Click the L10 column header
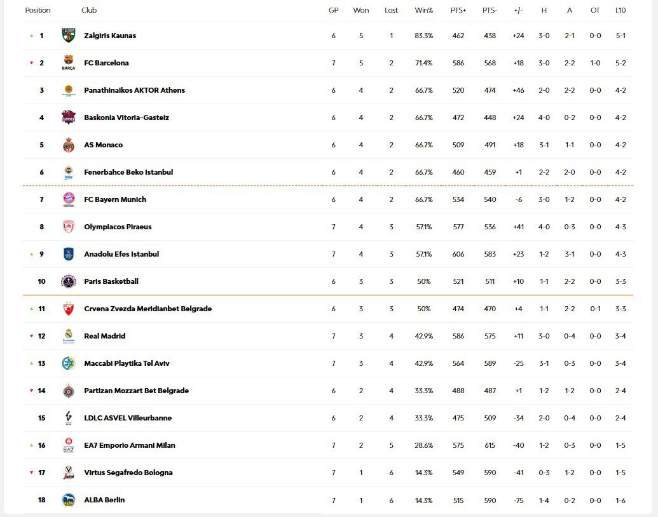Viewport: 658px width, 517px height. click(x=620, y=10)
